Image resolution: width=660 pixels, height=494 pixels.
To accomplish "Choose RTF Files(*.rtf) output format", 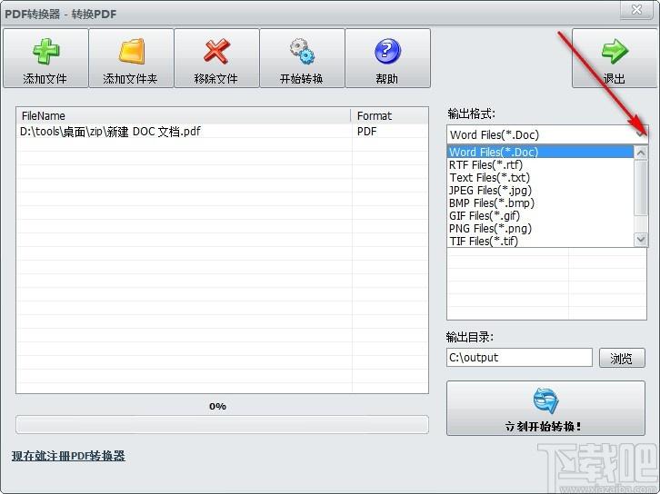I will (x=541, y=164).
